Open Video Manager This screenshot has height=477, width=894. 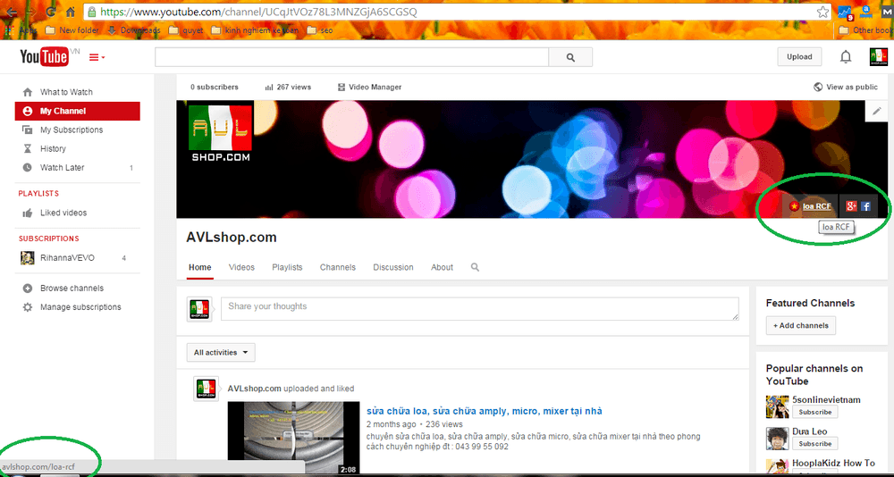(369, 88)
